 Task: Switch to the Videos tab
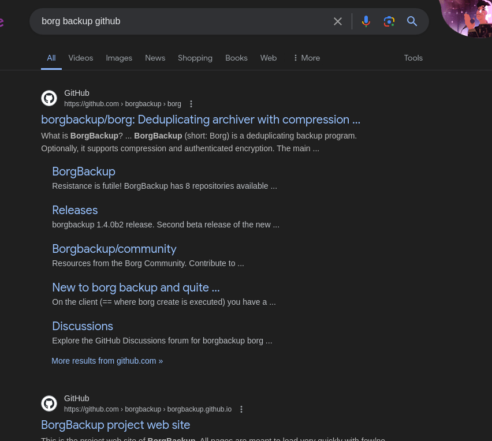pyautogui.click(x=80, y=58)
